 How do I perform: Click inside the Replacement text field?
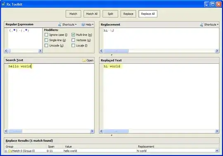[161, 38]
